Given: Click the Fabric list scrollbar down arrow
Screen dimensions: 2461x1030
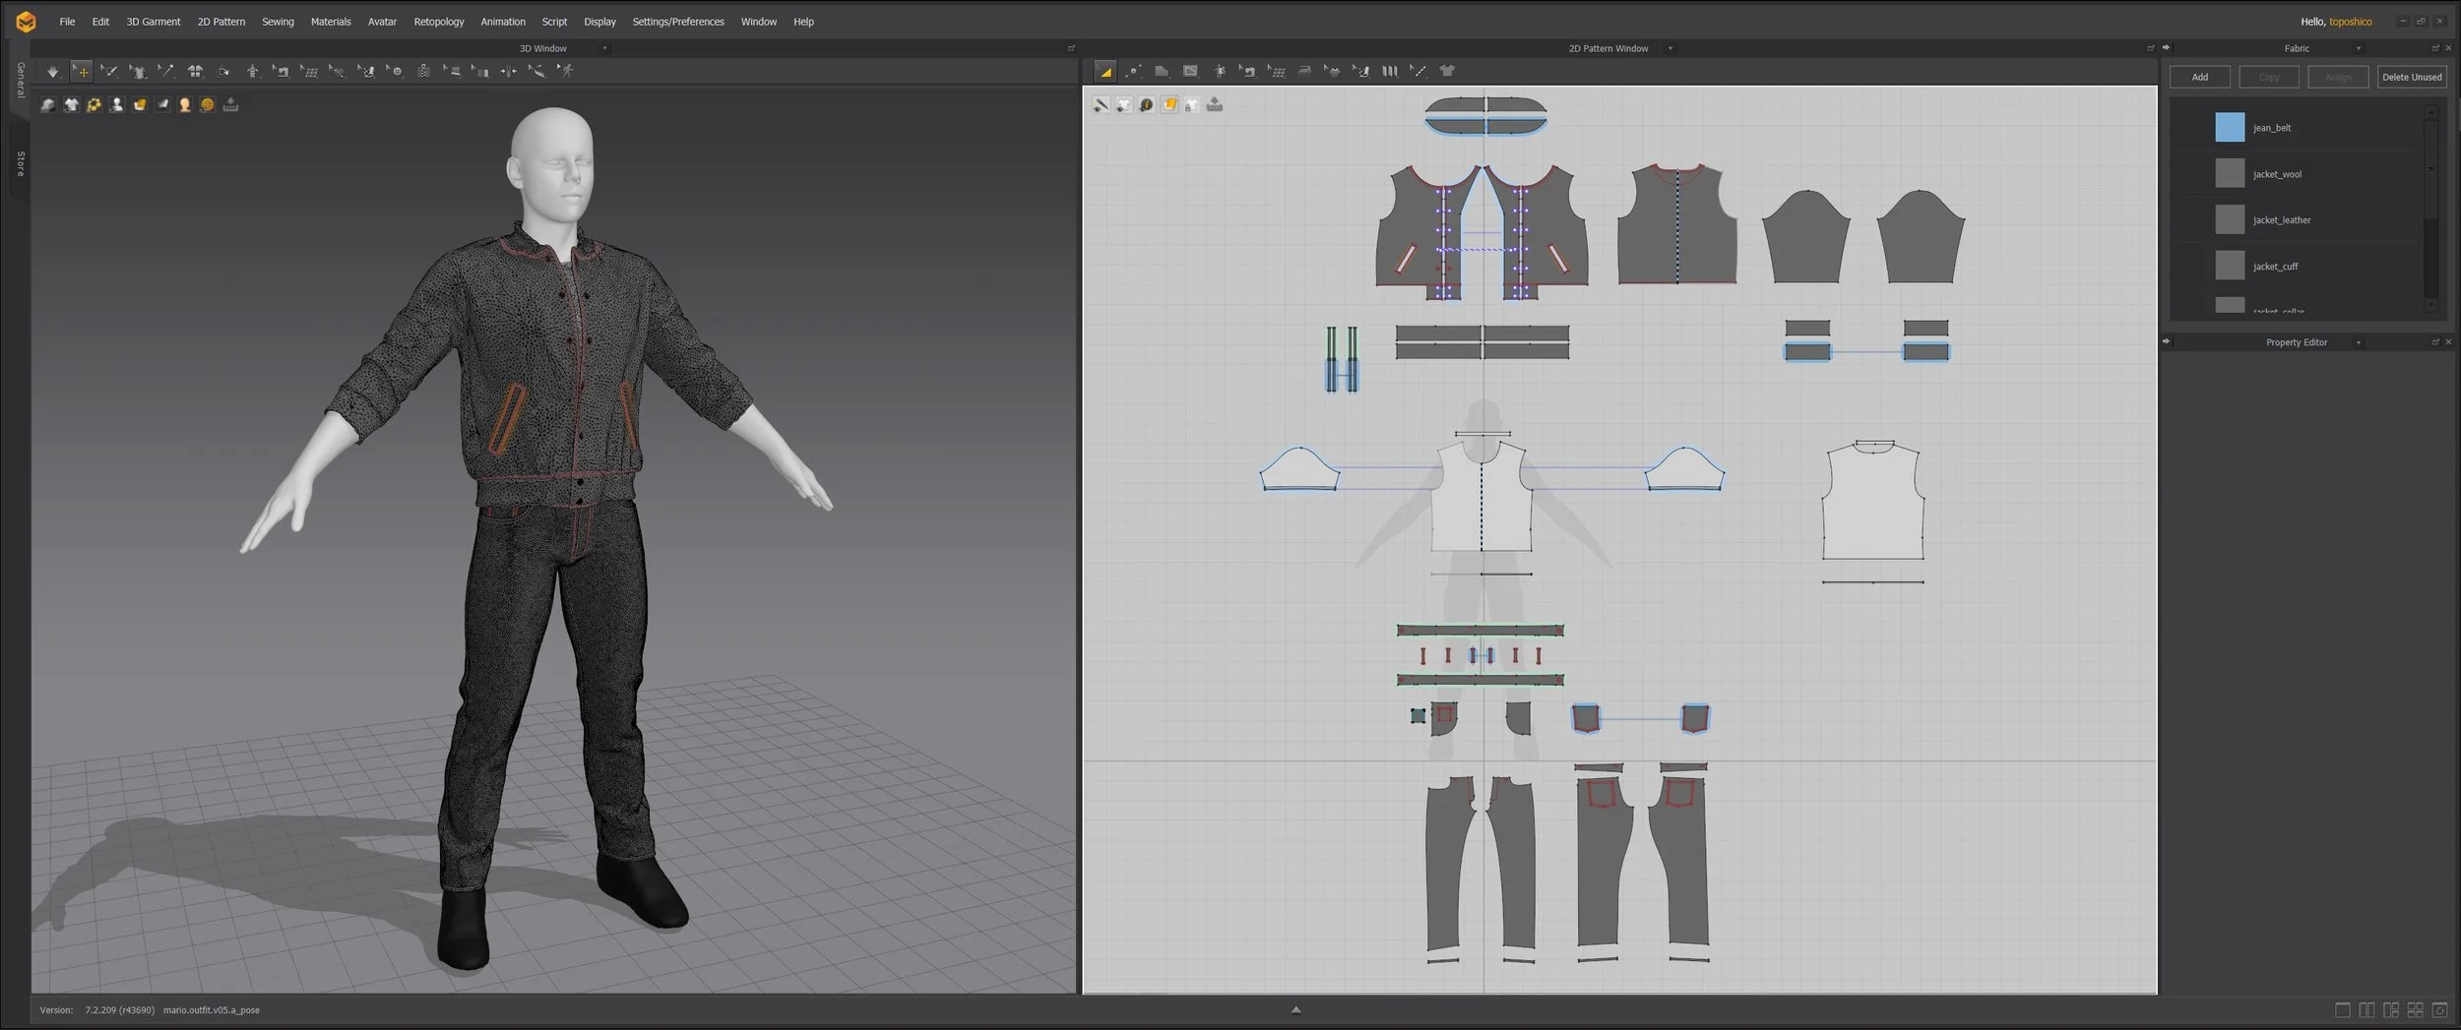Looking at the screenshot, I should [2430, 304].
